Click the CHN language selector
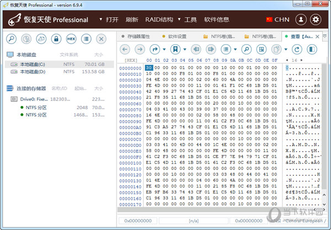The height and width of the screenshot is (230, 331). 282,20
